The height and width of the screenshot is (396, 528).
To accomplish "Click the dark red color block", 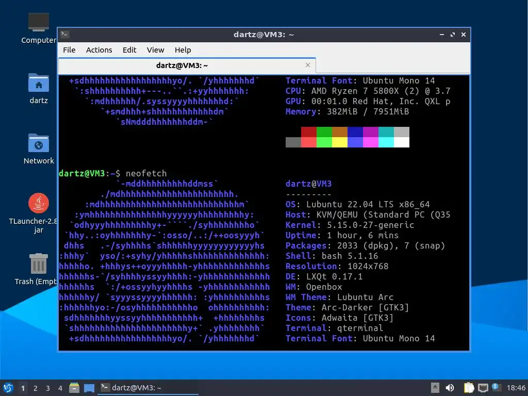I will pos(309,131).
